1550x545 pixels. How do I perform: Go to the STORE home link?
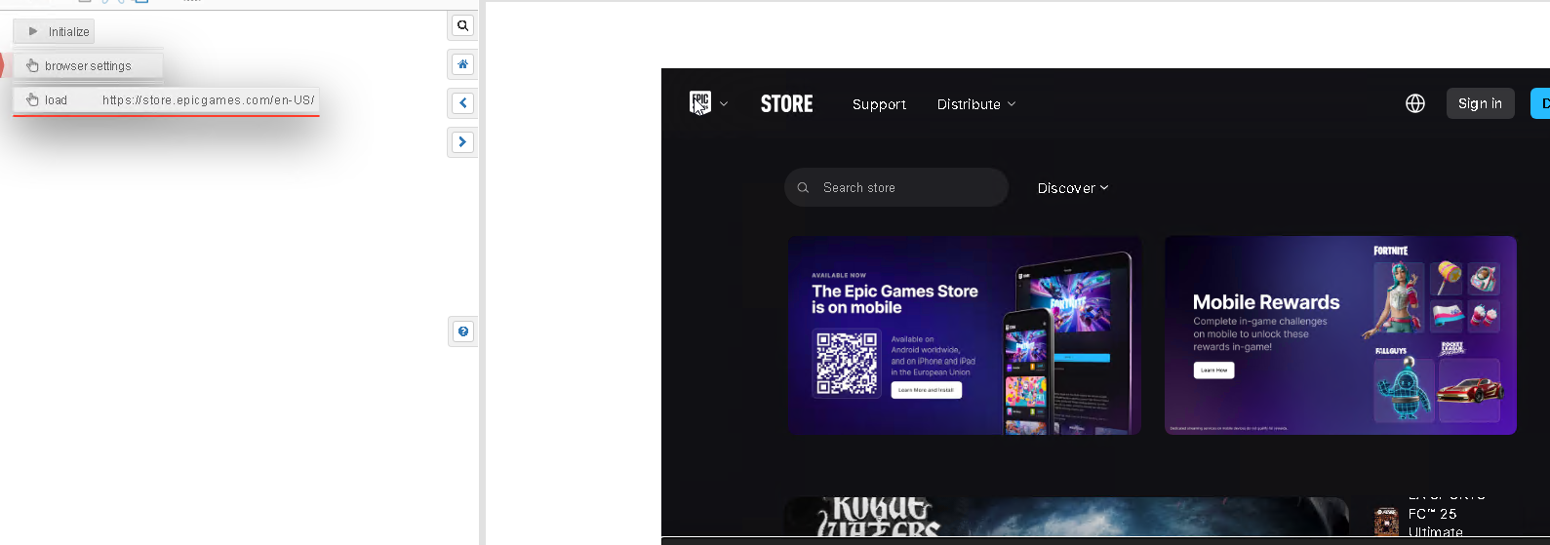786,104
